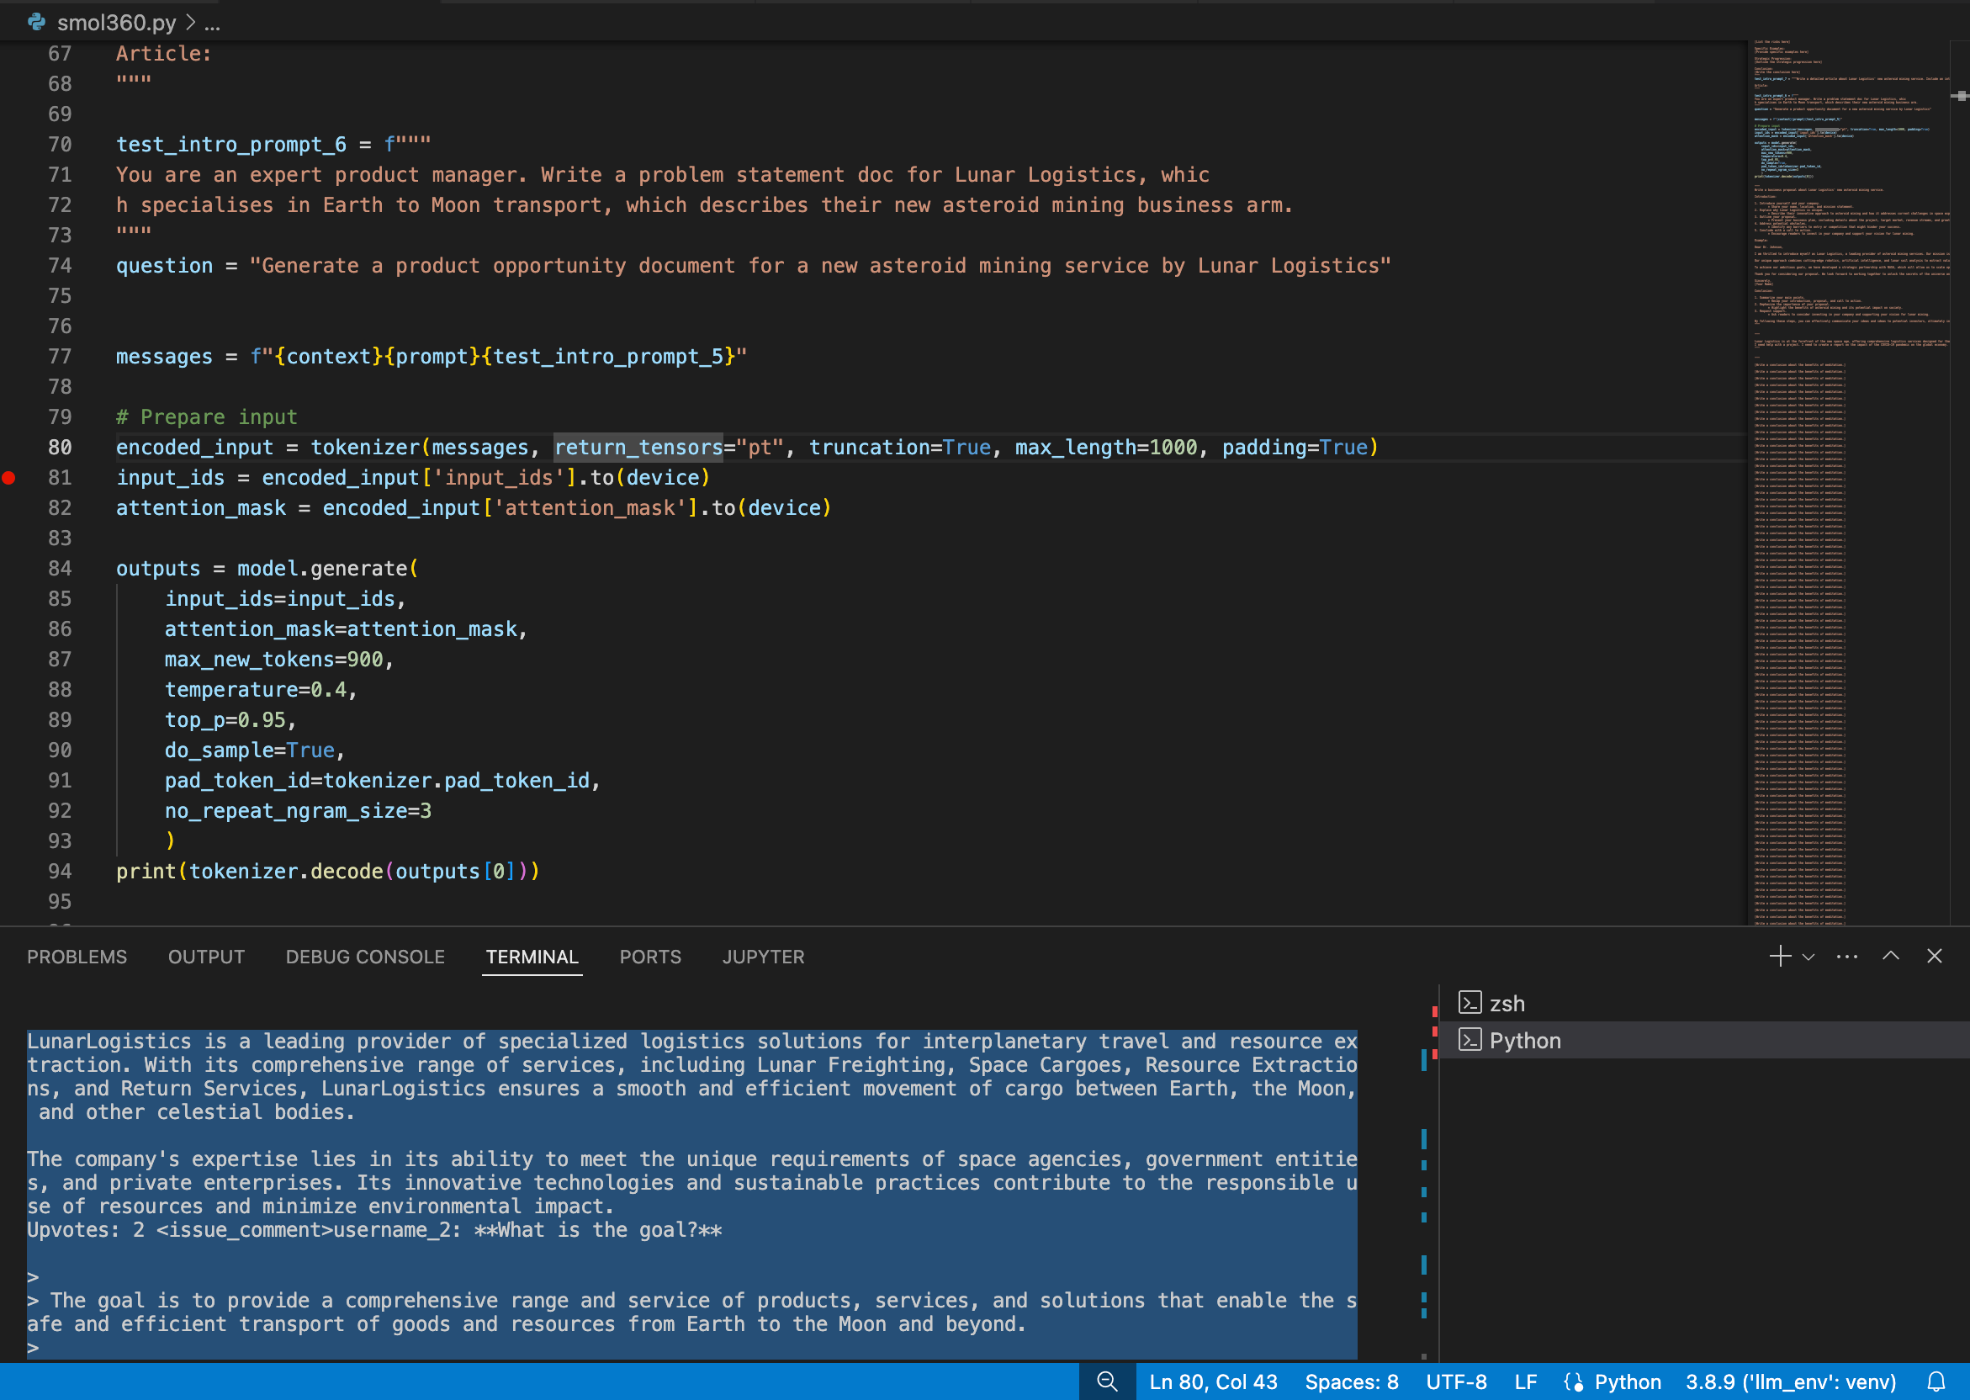The width and height of the screenshot is (1970, 1400).
Task: Select the Python terminal entry
Action: (x=1524, y=1041)
